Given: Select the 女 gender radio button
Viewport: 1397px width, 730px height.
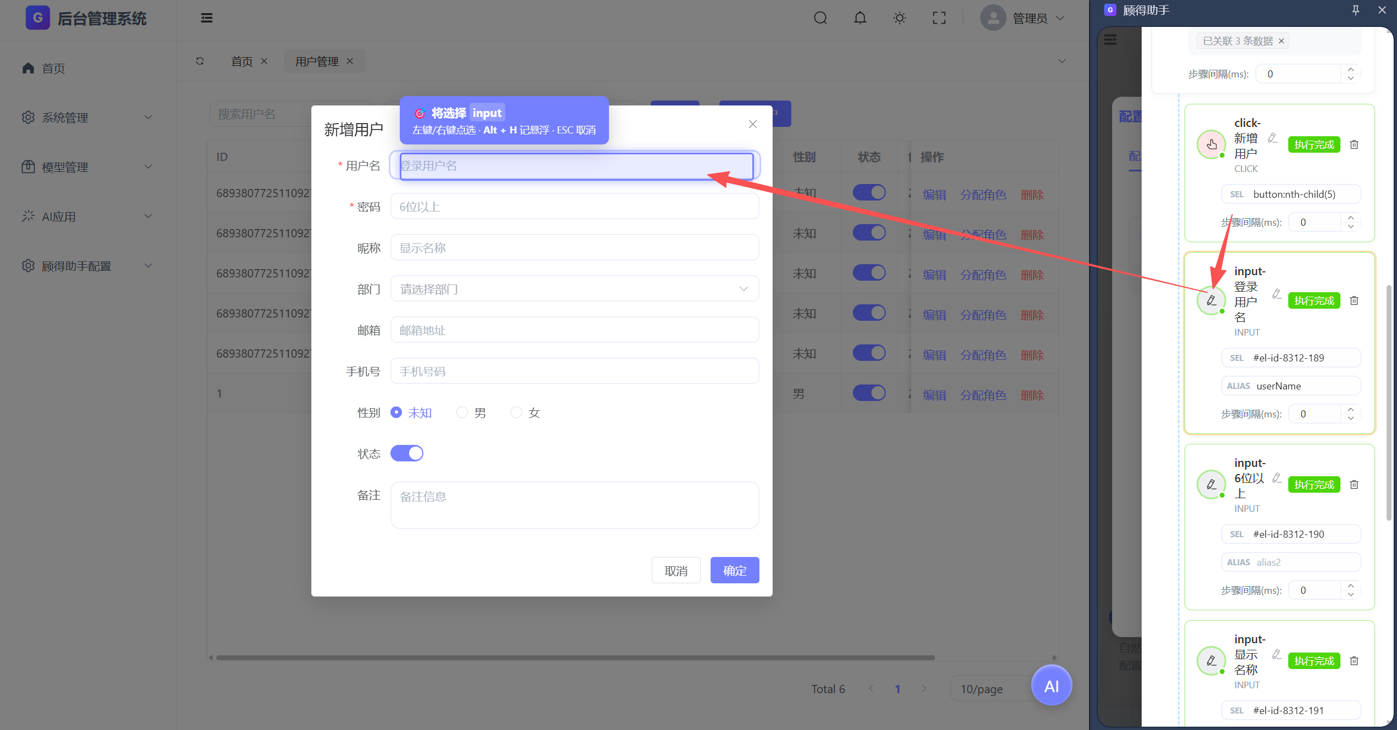Looking at the screenshot, I should pyautogui.click(x=516, y=413).
